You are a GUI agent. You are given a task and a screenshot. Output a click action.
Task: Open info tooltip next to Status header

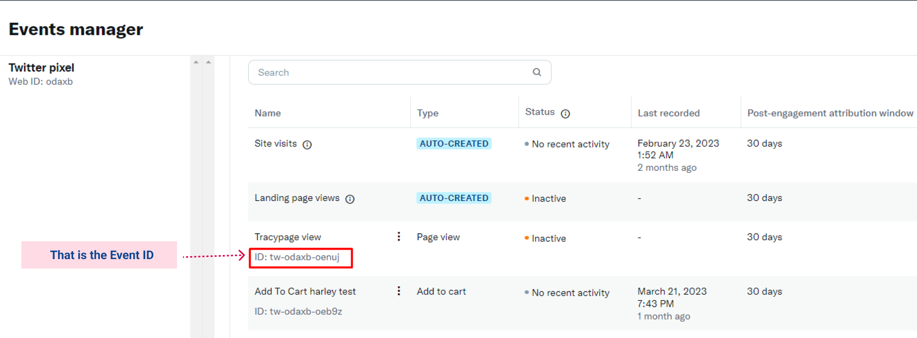[565, 114]
